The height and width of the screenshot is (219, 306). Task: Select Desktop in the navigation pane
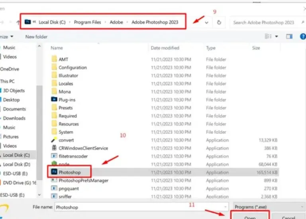point(11,100)
